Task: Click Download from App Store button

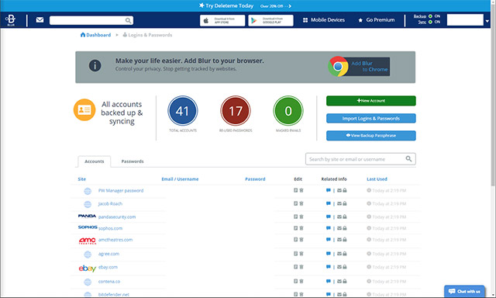Action: [222, 21]
